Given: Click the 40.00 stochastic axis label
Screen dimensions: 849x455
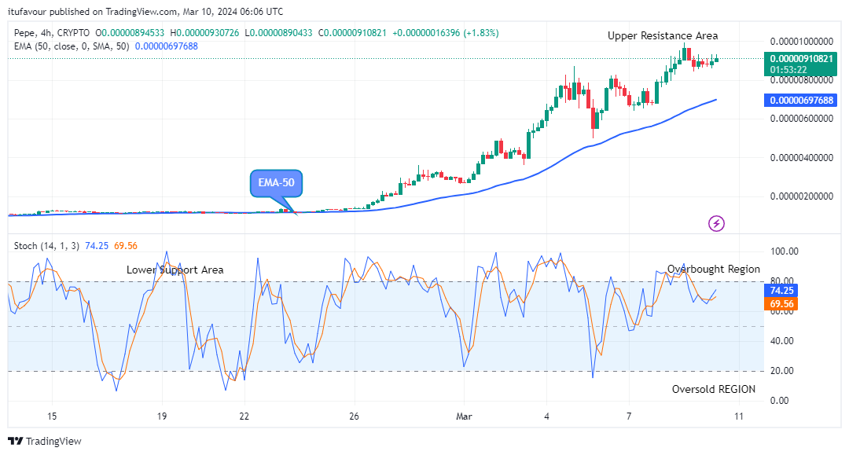Looking at the screenshot, I should pyautogui.click(x=782, y=341).
